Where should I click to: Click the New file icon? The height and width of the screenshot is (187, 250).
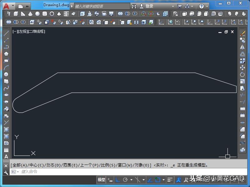pyautogui.click(x=21, y=6)
